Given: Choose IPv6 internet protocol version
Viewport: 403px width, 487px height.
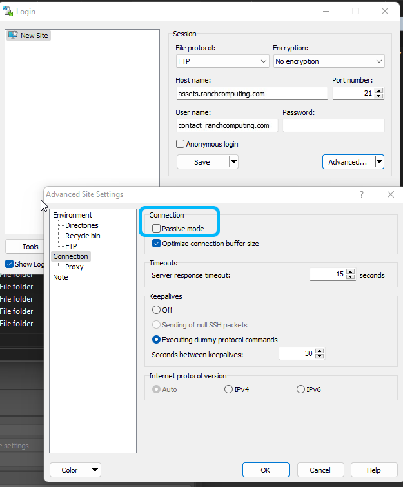Looking at the screenshot, I should click(x=300, y=389).
